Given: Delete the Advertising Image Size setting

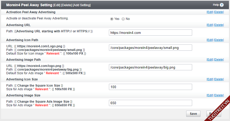Looking at the screenshot, I should [x=219, y=95].
